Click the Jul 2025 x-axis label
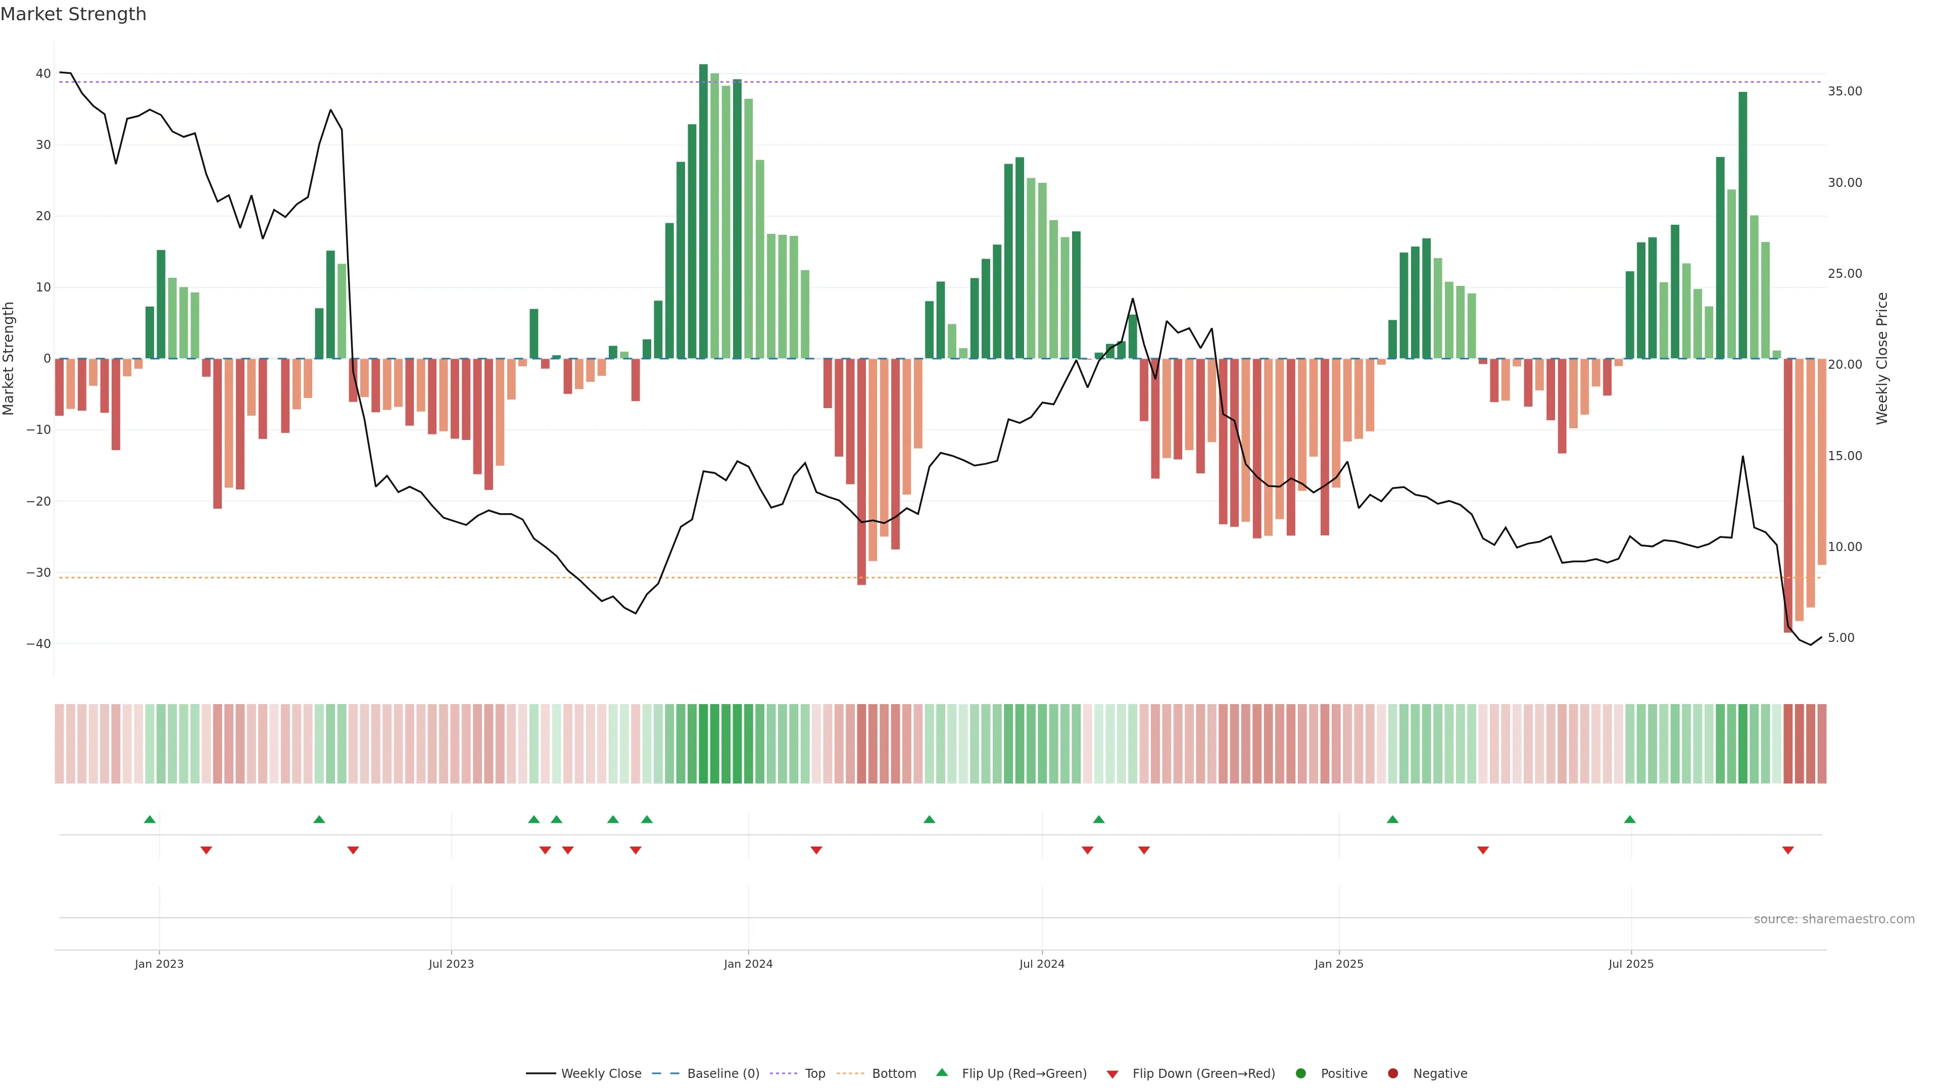Viewport: 1940px width, 1091px height. tap(1630, 964)
